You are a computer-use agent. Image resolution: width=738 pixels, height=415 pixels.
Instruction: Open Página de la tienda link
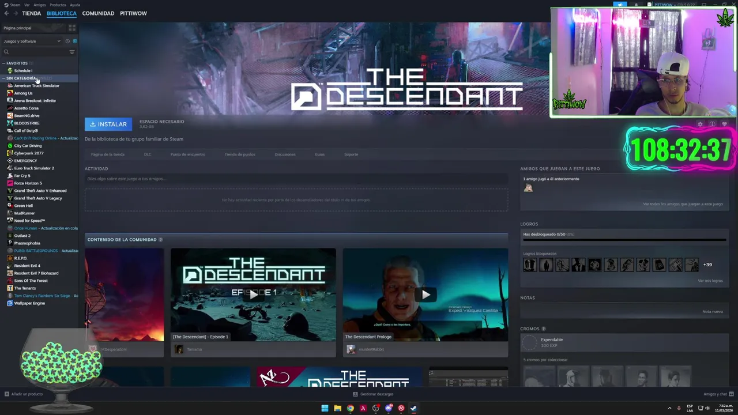(108, 154)
